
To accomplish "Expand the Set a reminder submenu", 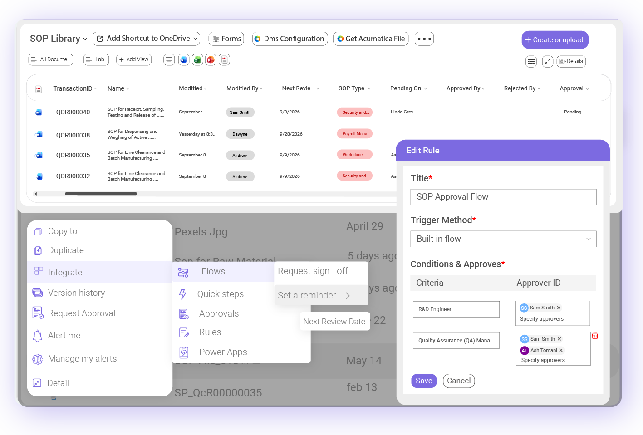I will click(x=321, y=295).
